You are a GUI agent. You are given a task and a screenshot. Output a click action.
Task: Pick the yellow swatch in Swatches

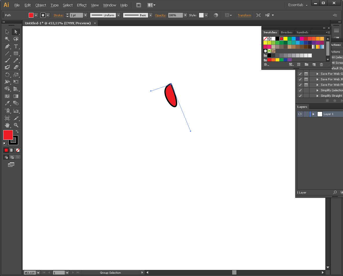coord(285,39)
